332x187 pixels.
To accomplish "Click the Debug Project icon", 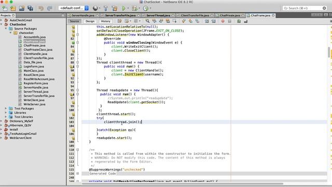I will click(x=134, y=8).
